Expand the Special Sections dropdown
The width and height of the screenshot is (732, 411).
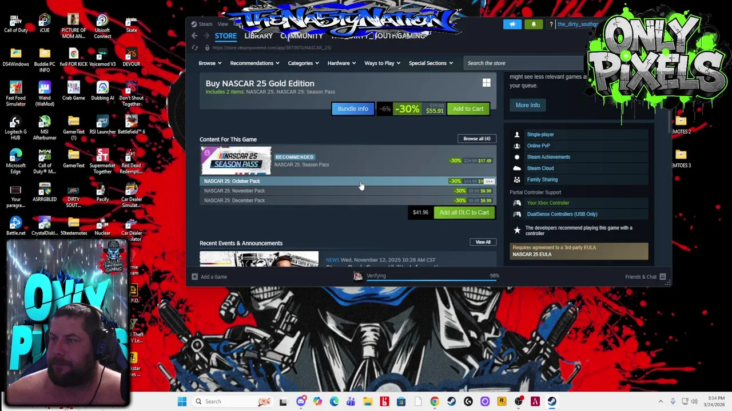[x=431, y=63]
